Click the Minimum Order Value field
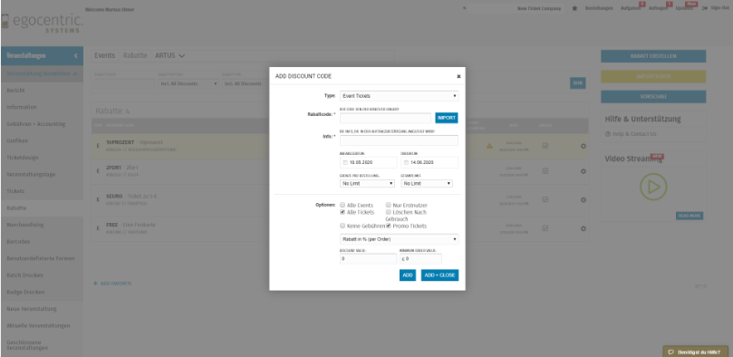 coord(420,259)
